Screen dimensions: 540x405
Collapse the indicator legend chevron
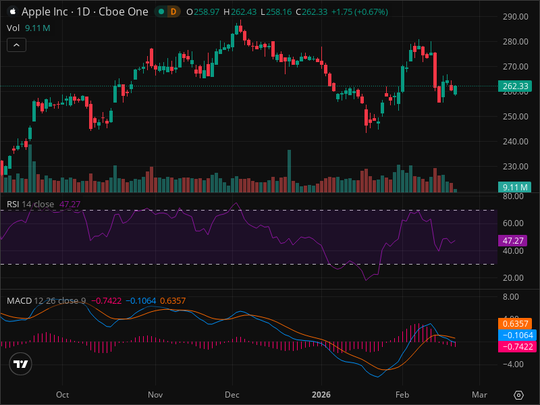click(16, 45)
